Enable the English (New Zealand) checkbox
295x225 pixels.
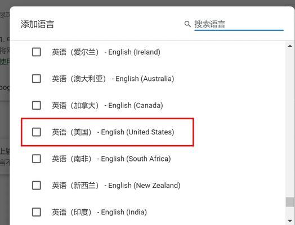click(37, 185)
